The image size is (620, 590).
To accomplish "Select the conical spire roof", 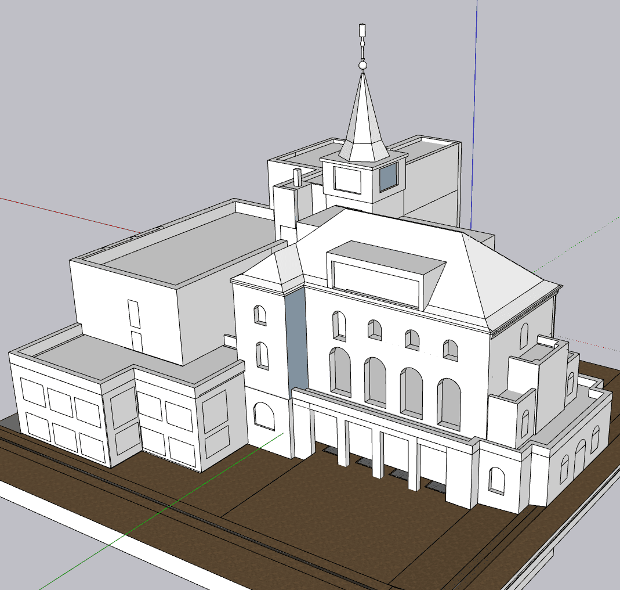I will 364,118.
